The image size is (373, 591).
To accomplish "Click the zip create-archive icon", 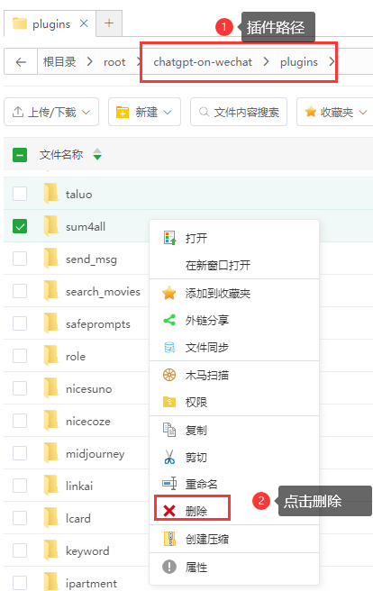I will point(169,539).
